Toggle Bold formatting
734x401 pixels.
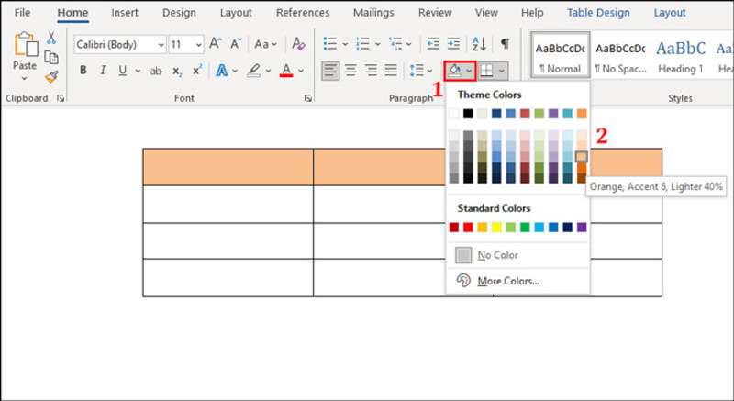(83, 71)
